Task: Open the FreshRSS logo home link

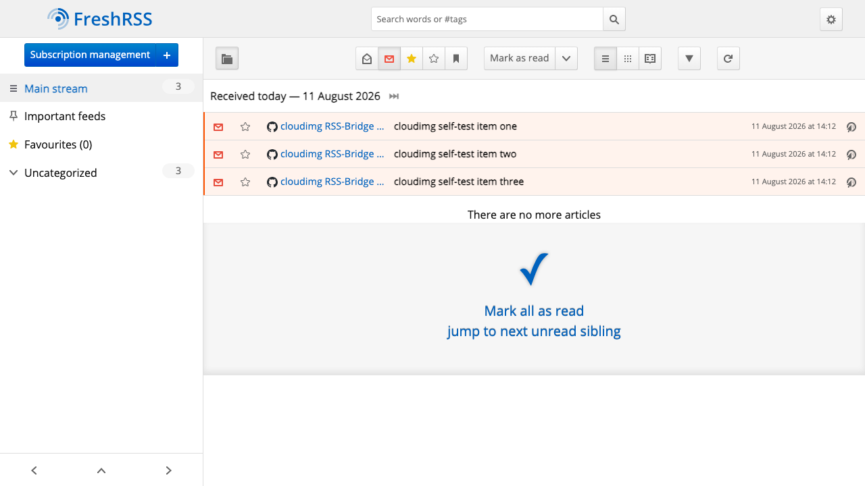Action: click(100, 19)
